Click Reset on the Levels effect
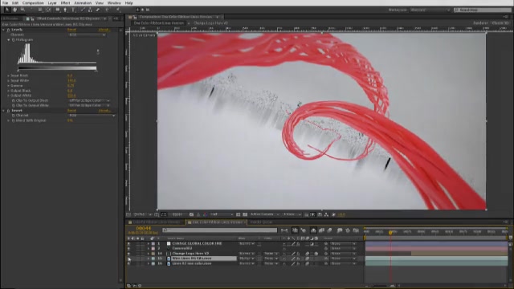Image resolution: width=514 pixels, height=289 pixels. point(71,30)
